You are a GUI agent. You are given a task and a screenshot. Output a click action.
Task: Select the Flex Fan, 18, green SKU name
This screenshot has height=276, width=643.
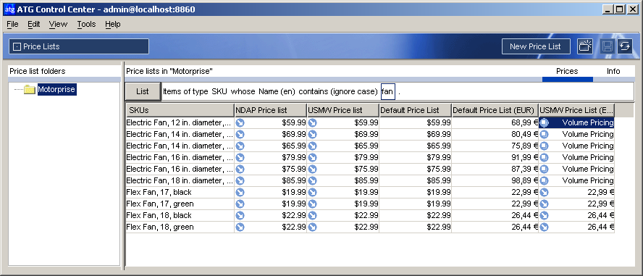pos(160,227)
